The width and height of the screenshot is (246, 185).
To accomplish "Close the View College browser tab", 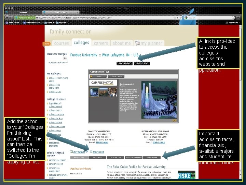I will coord(77,12).
